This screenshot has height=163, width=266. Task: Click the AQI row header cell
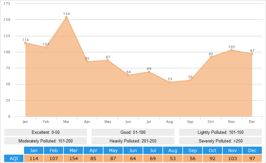[14, 159]
